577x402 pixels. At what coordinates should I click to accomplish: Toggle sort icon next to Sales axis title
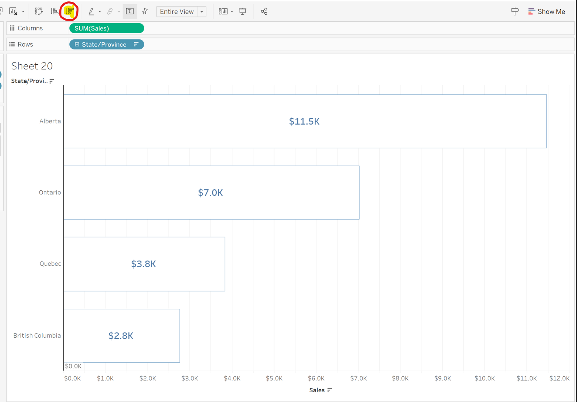330,390
